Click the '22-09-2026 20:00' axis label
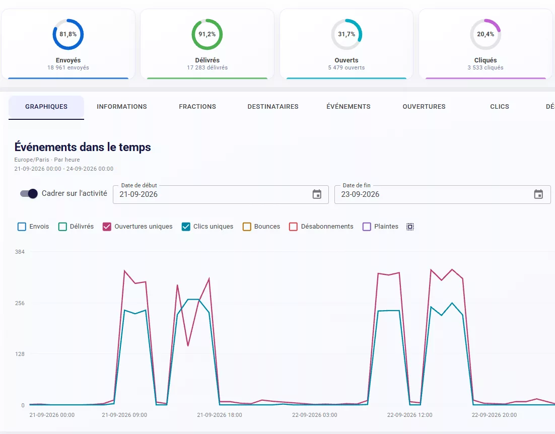 pos(494,415)
